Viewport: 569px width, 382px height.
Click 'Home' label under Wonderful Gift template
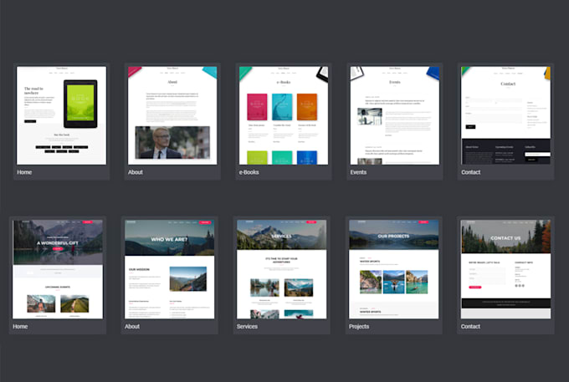point(20,327)
